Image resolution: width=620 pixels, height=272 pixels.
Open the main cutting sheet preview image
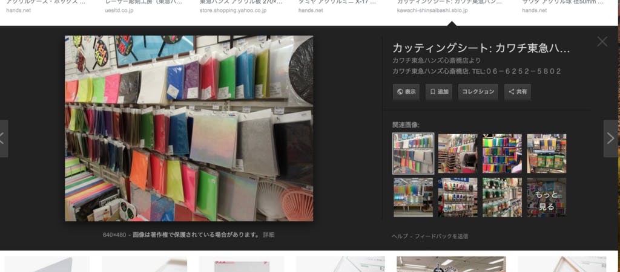click(x=189, y=128)
